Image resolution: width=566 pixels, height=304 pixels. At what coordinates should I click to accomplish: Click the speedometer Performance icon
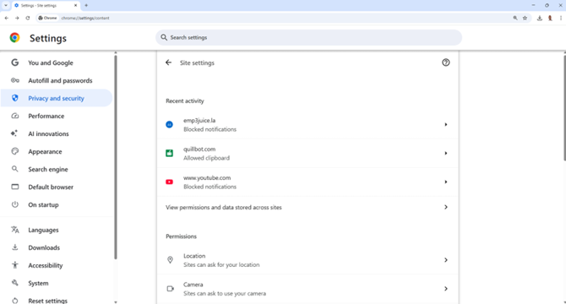coord(15,116)
